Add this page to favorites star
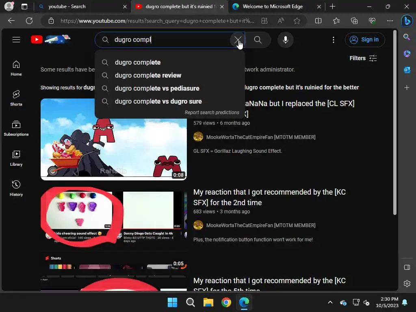The image size is (416, 312). pos(297,21)
